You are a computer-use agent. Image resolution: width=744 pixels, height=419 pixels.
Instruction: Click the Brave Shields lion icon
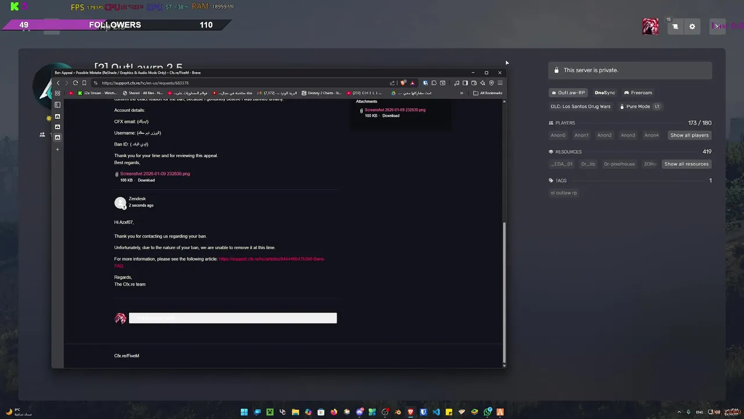tap(403, 83)
